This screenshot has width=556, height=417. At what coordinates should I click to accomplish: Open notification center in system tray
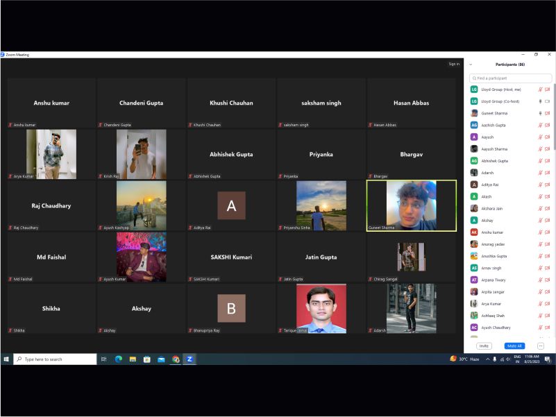pyautogui.click(x=548, y=359)
